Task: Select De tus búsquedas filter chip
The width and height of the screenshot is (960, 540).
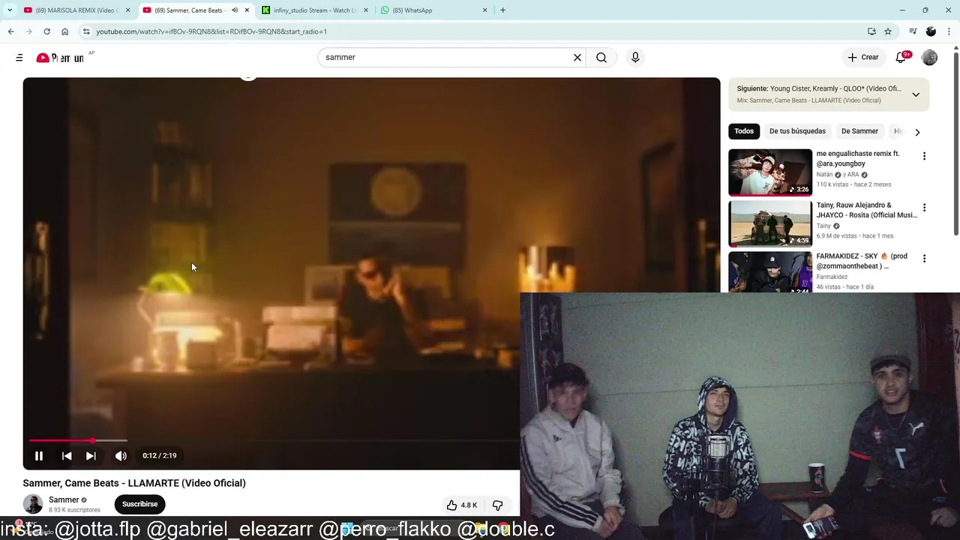Action: [x=797, y=131]
